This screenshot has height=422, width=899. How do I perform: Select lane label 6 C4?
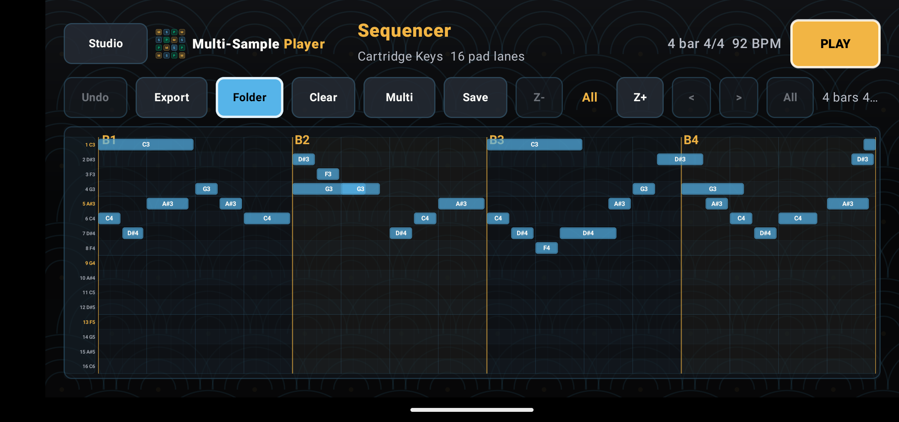(x=90, y=218)
